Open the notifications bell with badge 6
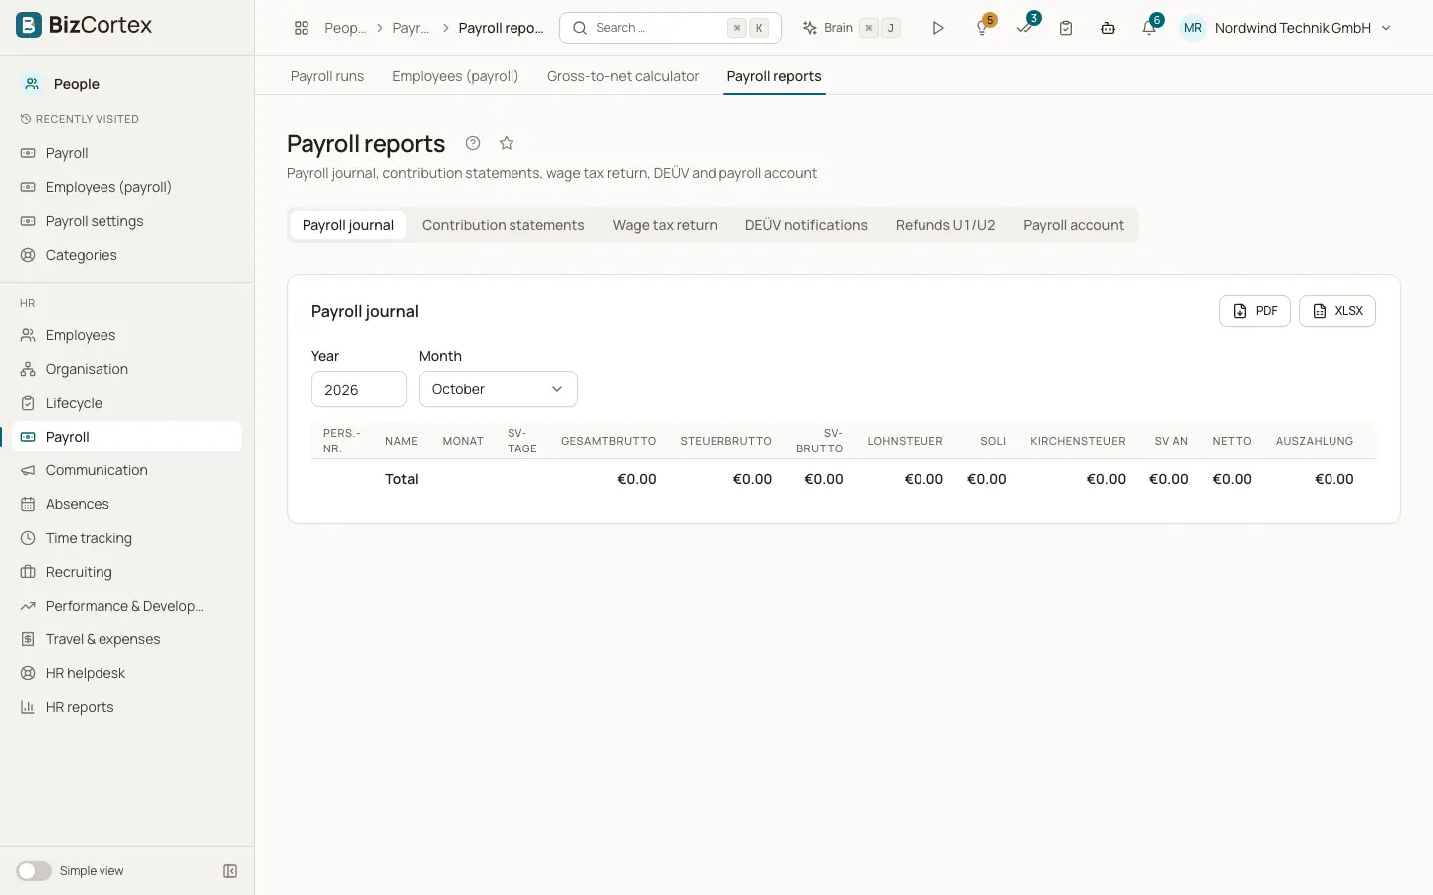This screenshot has width=1433, height=895. [x=1149, y=27]
